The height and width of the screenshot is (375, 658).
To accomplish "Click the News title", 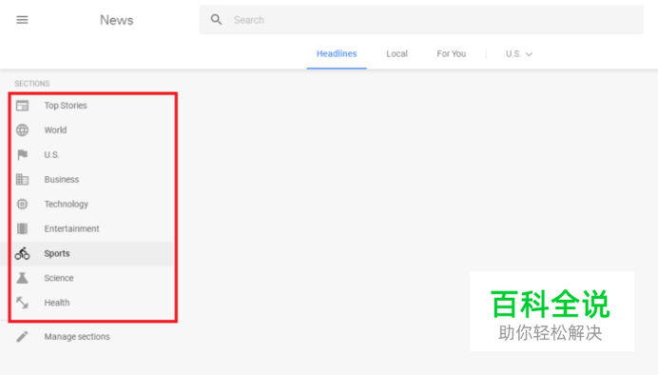I will point(117,20).
